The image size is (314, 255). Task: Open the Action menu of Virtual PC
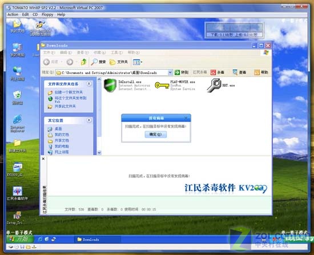(13, 15)
